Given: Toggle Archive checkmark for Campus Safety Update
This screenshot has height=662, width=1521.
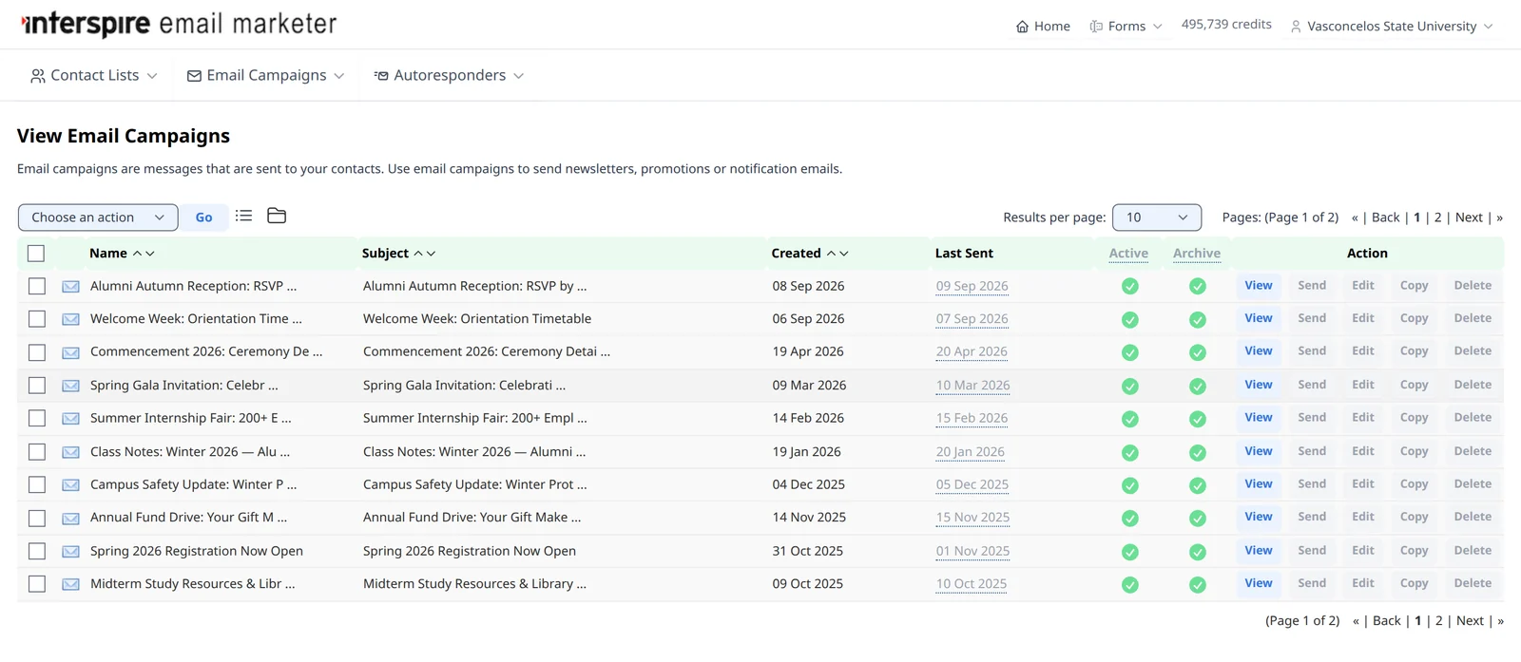Looking at the screenshot, I should coord(1197,485).
